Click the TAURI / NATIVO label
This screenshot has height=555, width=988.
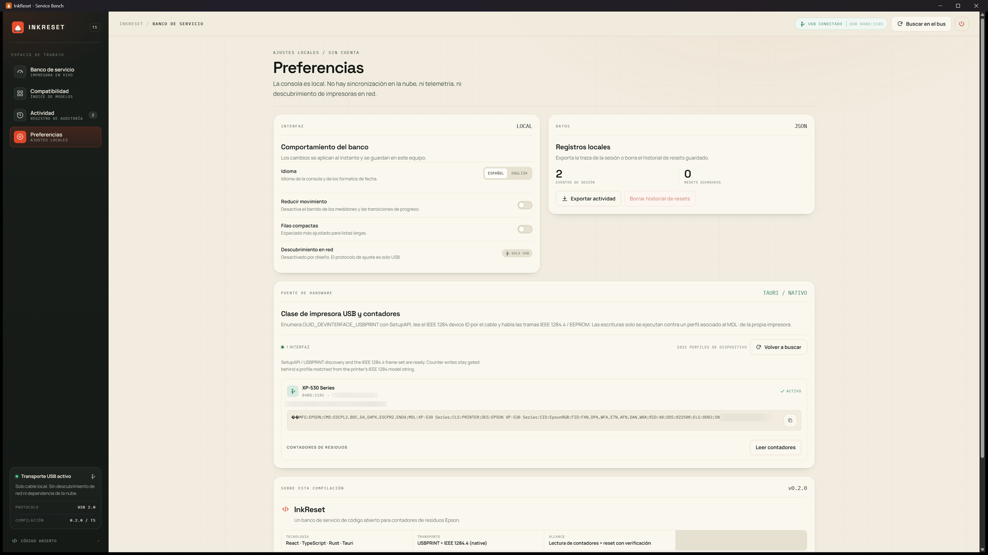pyautogui.click(x=785, y=293)
